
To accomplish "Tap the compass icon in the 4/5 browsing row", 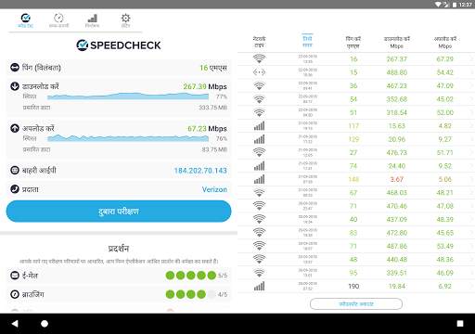I will (x=15, y=294).
